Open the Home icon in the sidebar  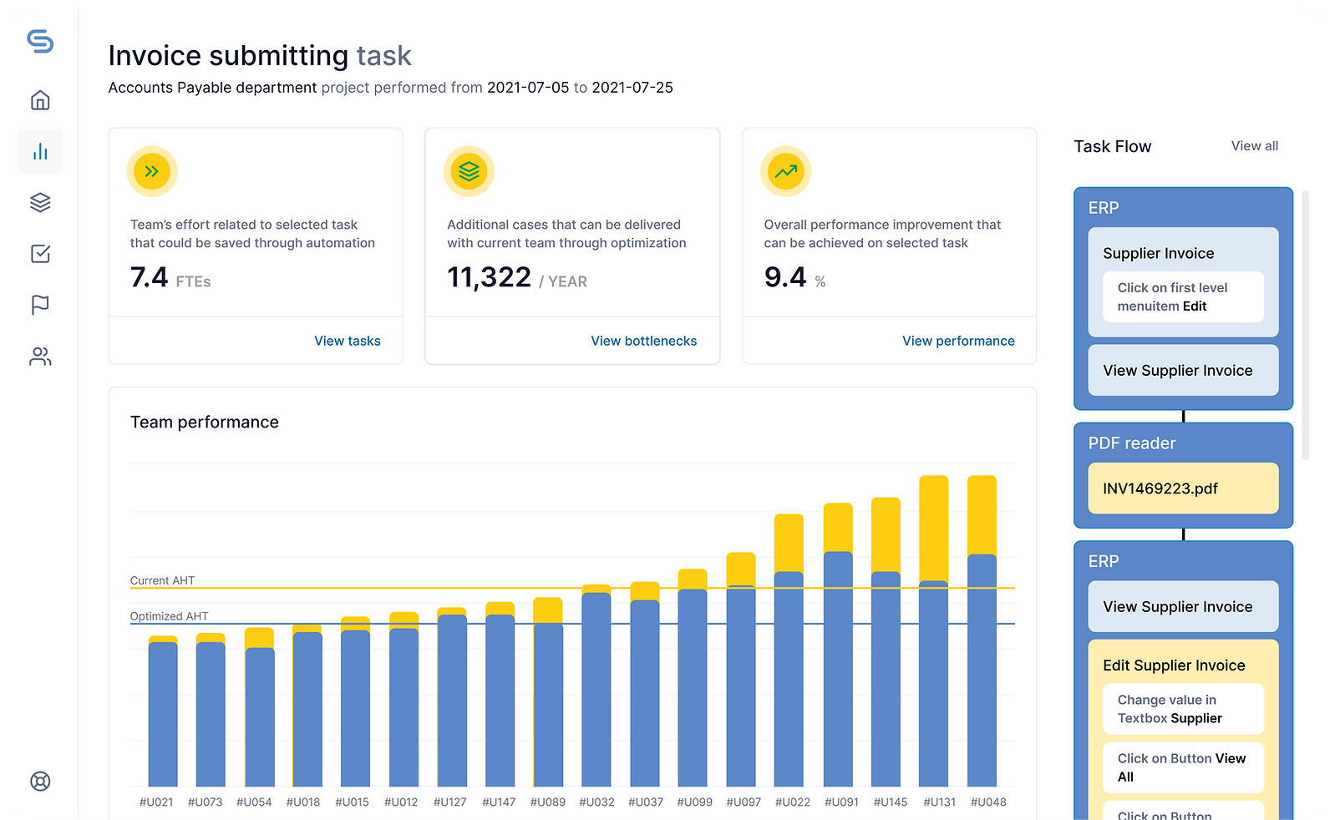click(x=40, y=100)
